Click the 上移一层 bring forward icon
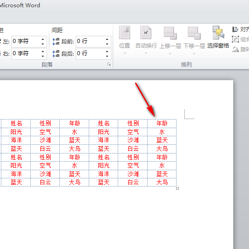 [170, 33]
